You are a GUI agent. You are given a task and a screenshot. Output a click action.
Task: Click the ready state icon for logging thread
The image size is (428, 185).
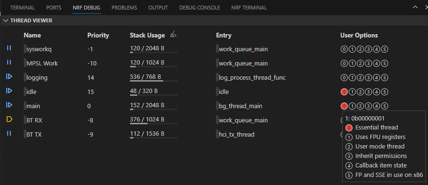tap(9, 77)
